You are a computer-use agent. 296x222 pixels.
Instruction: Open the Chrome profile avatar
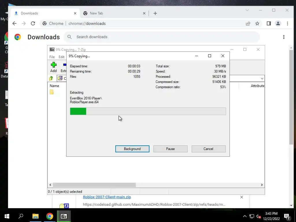pyautogui.click(x=278, y=23)
